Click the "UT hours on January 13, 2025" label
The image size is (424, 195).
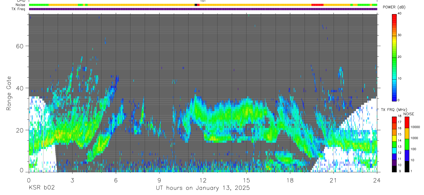(x=203, y=188)
